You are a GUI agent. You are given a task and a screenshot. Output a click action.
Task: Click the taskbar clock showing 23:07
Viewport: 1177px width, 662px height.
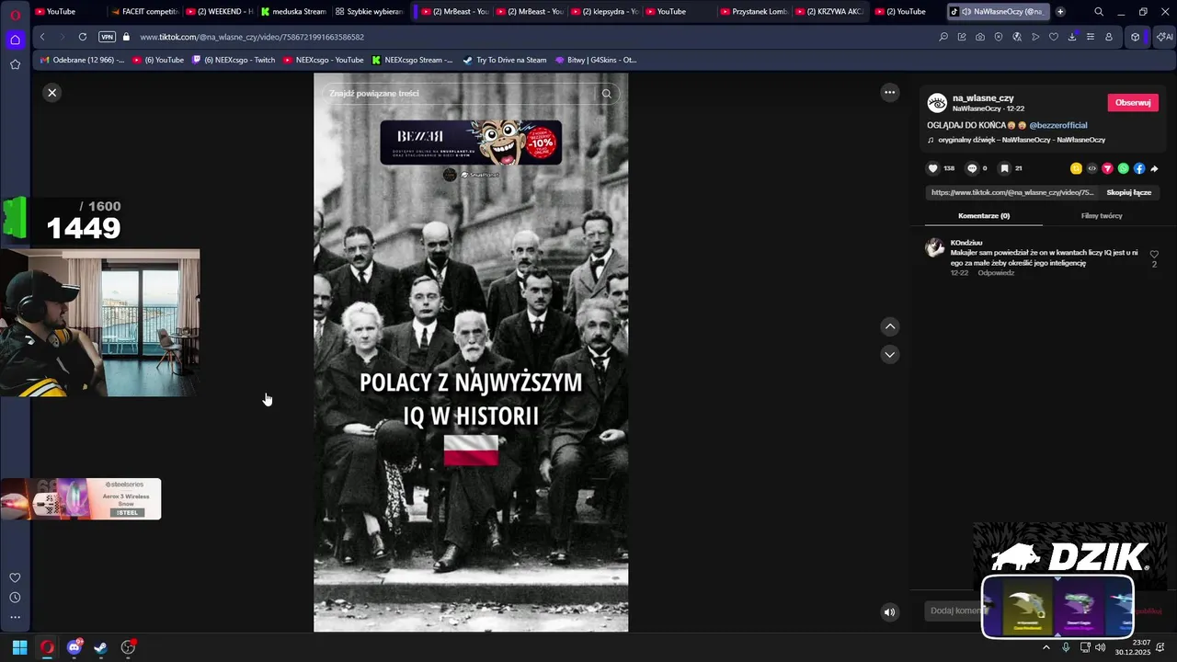tap(1133, 647)
